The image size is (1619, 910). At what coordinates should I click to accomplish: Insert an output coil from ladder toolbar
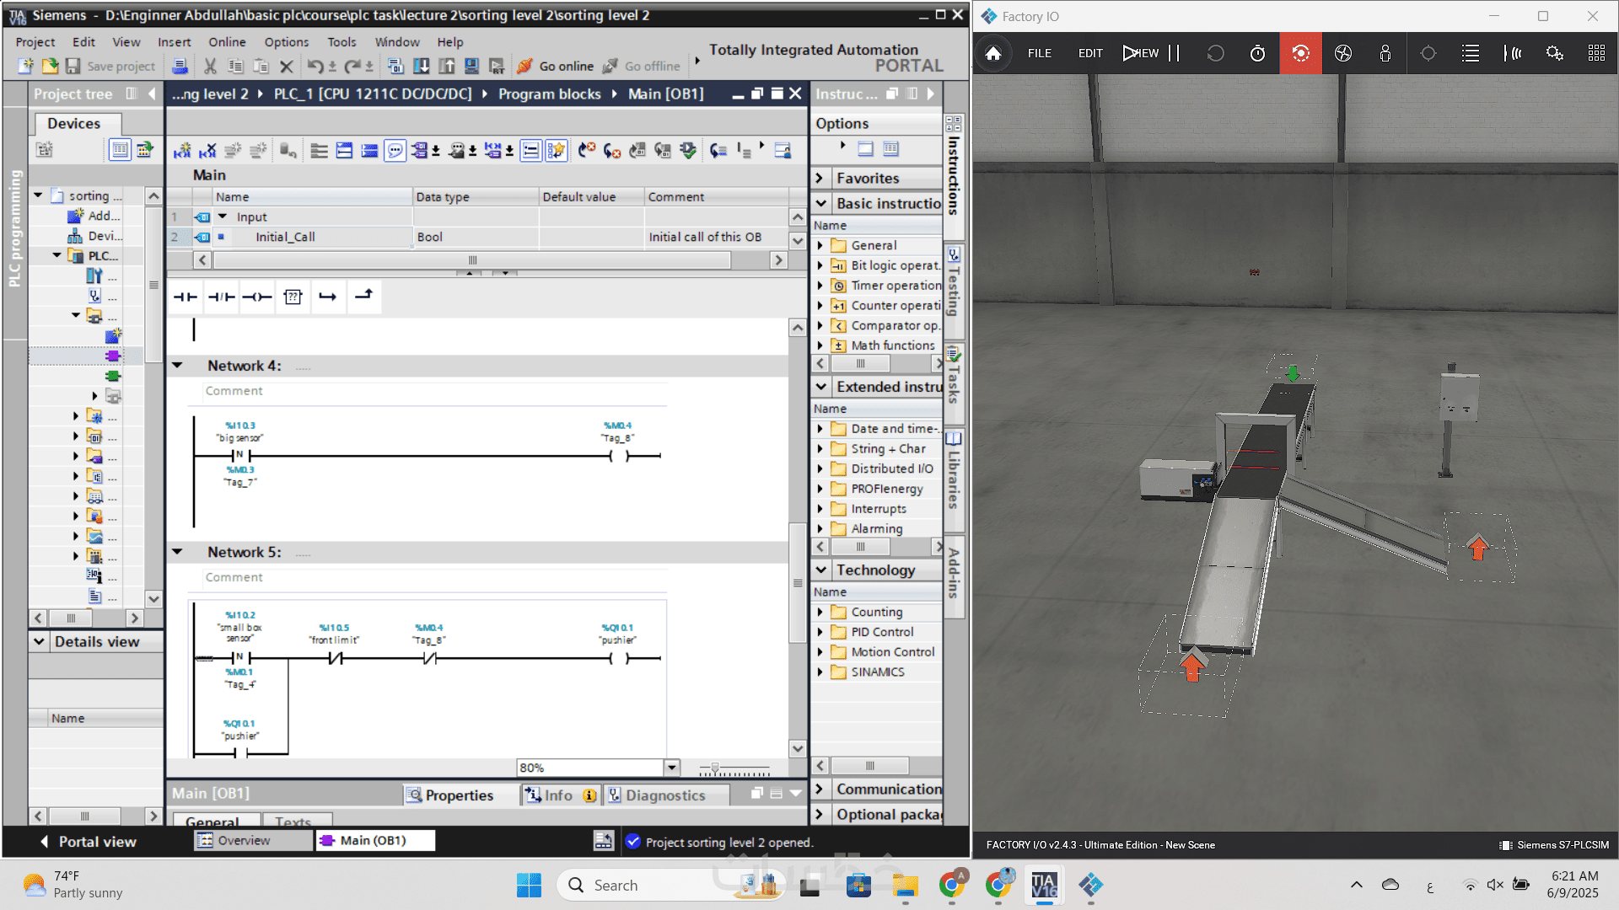coord(256,297)
